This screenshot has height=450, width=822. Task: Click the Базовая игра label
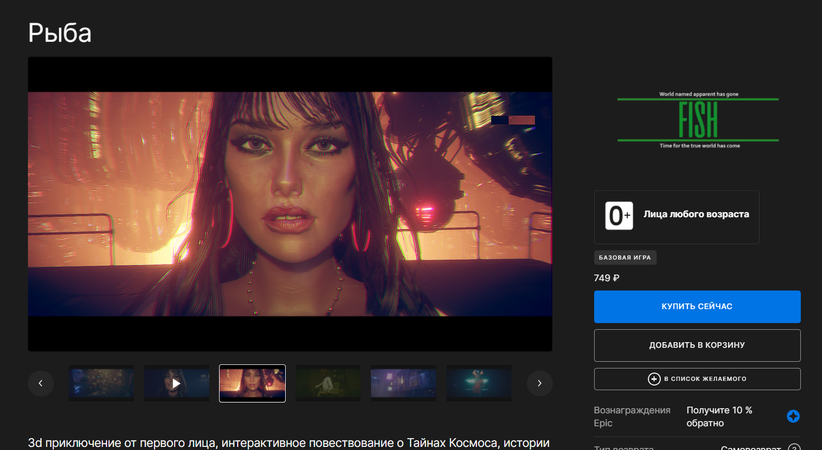pos(625,258)
